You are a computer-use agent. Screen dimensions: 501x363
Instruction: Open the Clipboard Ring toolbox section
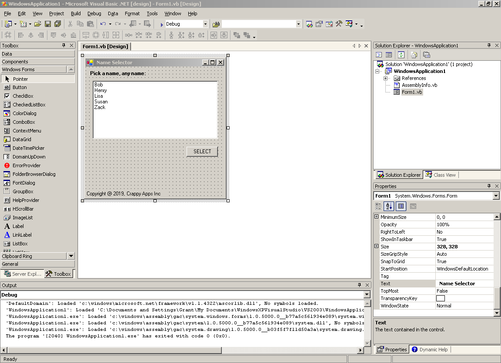point(33,256)
